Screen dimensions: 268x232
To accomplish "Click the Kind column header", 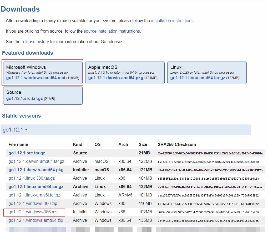I will click(x=78, y=144).
